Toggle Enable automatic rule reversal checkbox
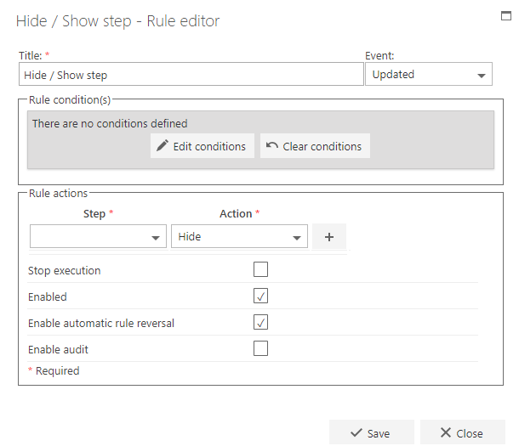The height and width of the screenshot is (446, 519). pyautogui.click(x=260, y=322)
